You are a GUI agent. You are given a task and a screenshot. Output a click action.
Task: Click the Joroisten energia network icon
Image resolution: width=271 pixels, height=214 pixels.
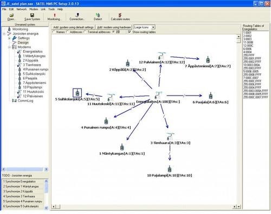[x=9, y=34]
